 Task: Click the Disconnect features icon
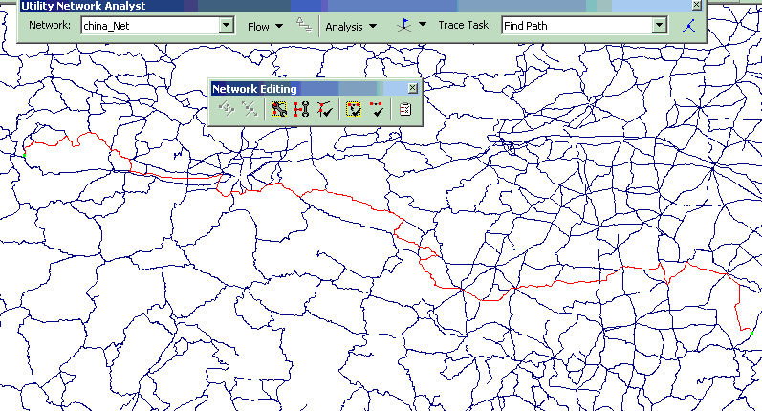point(250,108)
